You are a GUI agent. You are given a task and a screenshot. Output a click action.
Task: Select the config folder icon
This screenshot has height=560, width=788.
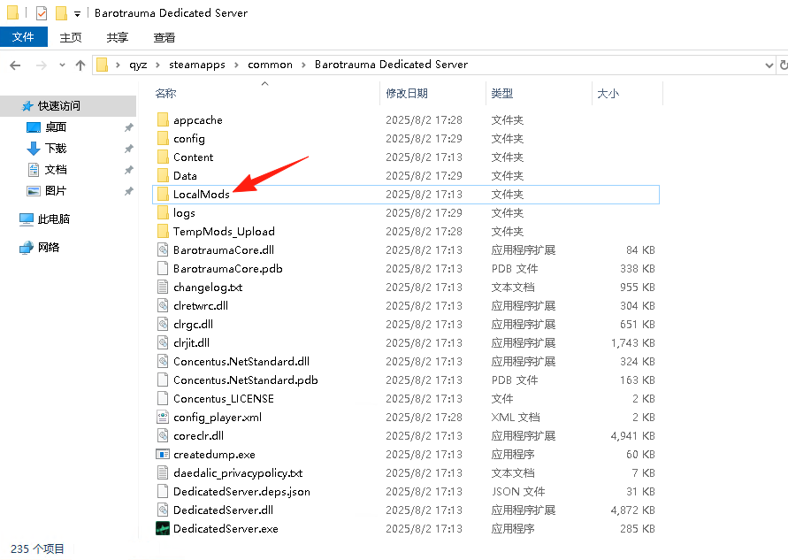pyautogui.click(x=163, y=138)
